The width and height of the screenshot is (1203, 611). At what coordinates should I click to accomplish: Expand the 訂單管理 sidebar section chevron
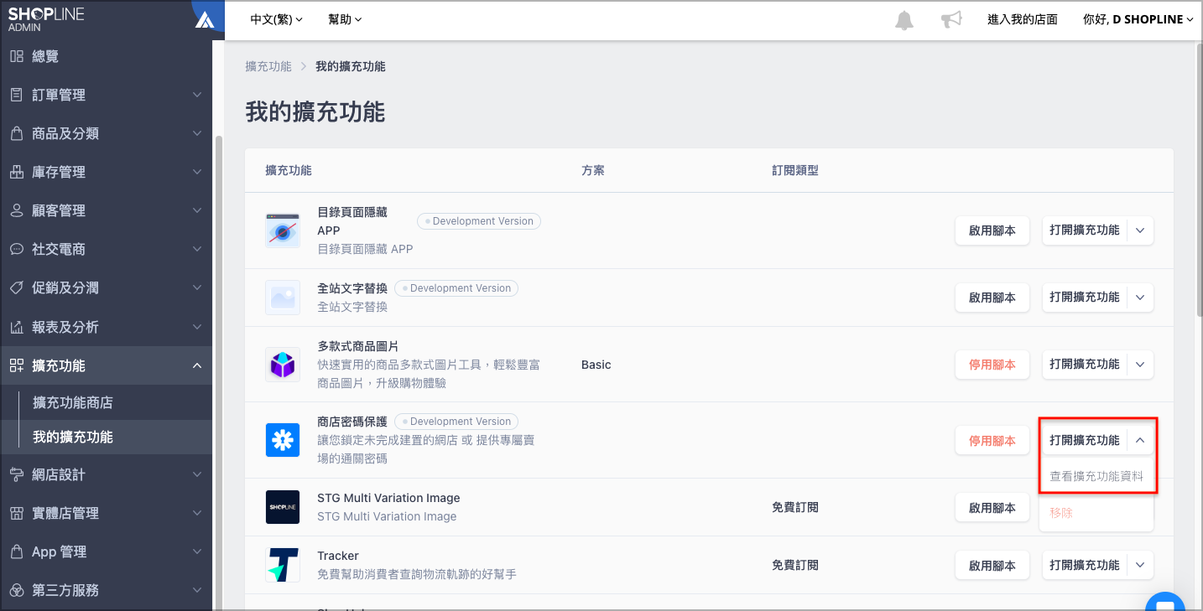[x=197, y=95]
